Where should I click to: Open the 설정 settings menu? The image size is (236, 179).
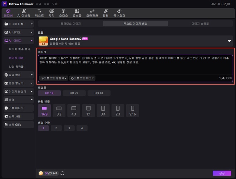(x=46, y=4)
